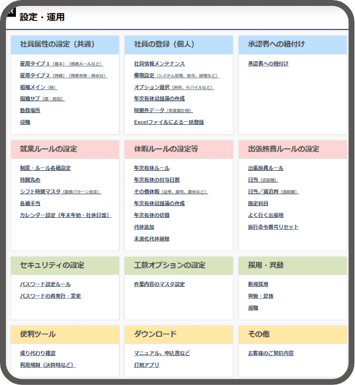Click the 設定・運用 page title
Screen dimensions: 355x385
point(42,17)
